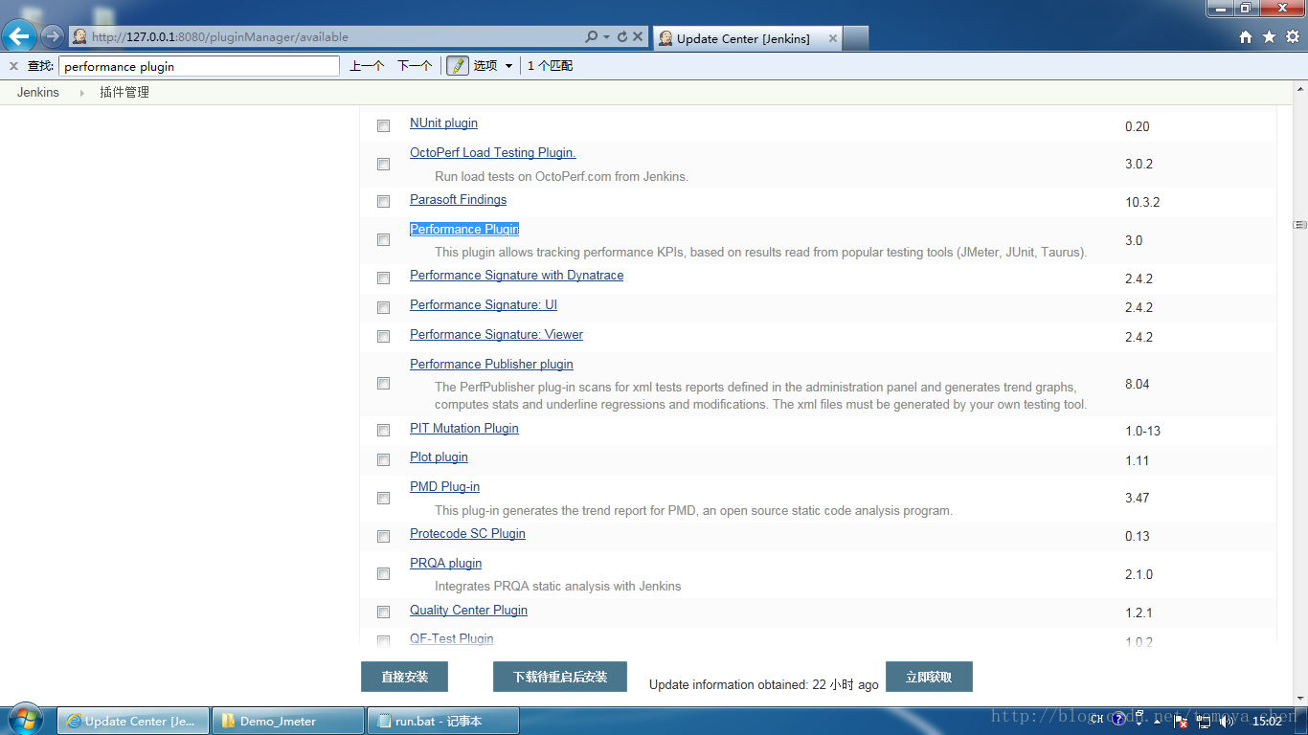Open the PMD Plug-in link

click(444, 487)
